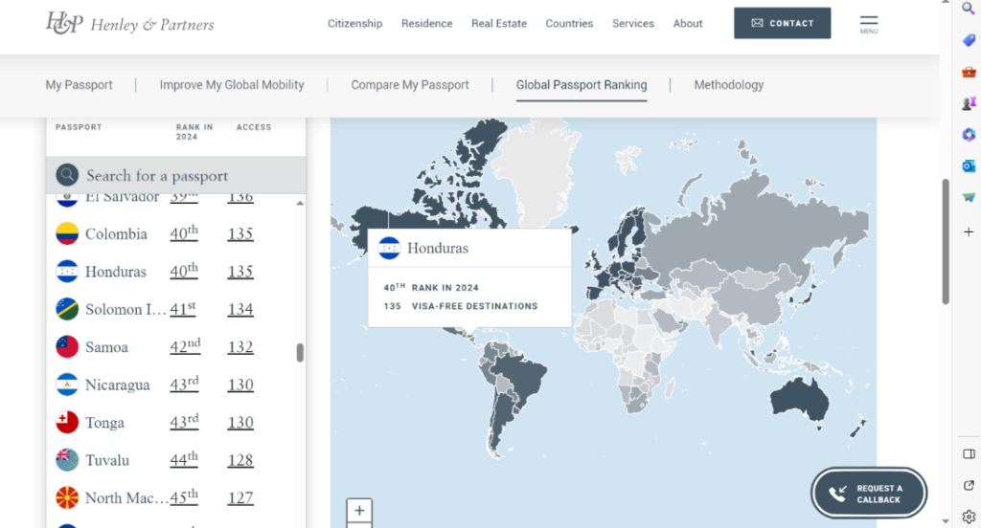Viewport: 981px width, 528px height.
Task: Open the paper plane sidebar icon
Action: [x=969, y=197]
